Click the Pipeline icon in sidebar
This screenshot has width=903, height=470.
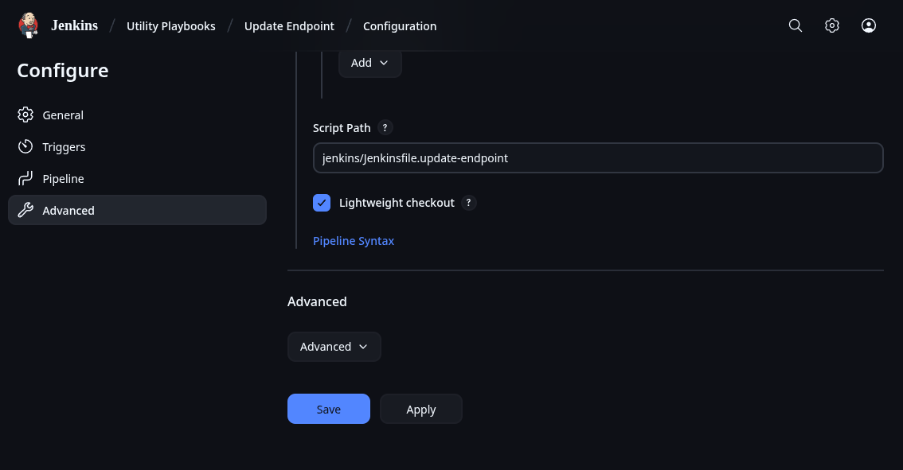click(25, 179)
